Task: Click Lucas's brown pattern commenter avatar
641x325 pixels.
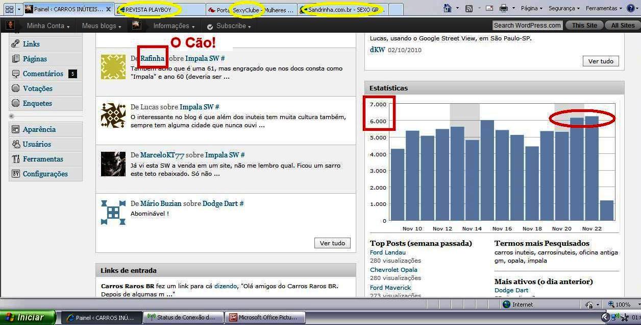Action: tap(113, 115)
